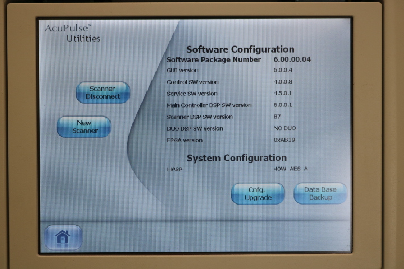Click the value 6.0.0.1

(283, 105)
